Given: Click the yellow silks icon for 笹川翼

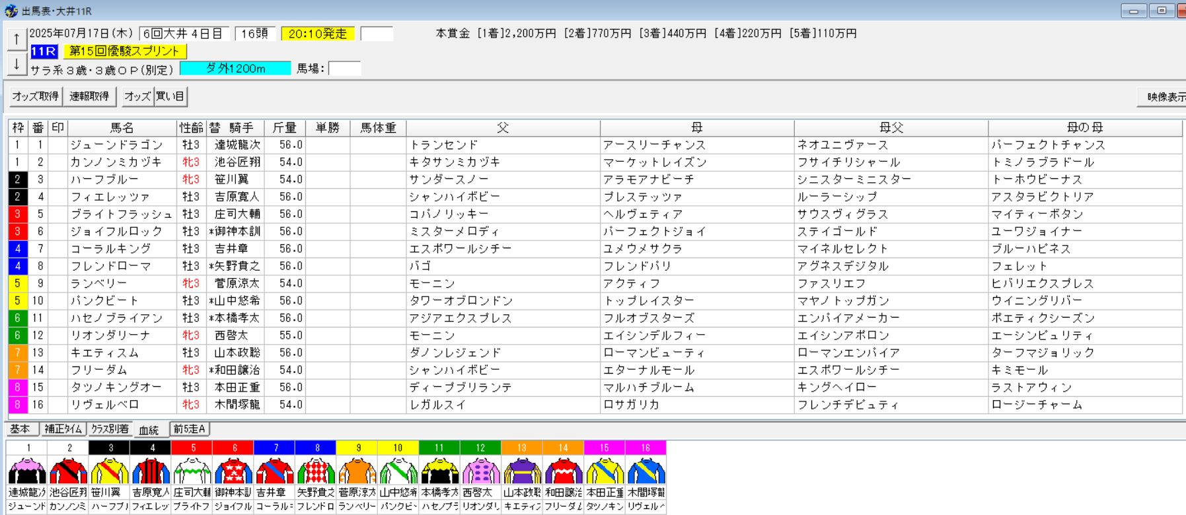Looking at the screenshot, I should tap(110, 470).
